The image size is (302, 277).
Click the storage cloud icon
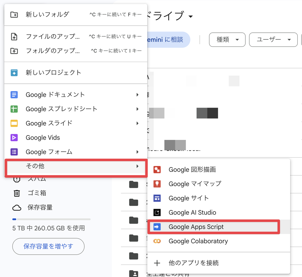[x=17, y=208]
